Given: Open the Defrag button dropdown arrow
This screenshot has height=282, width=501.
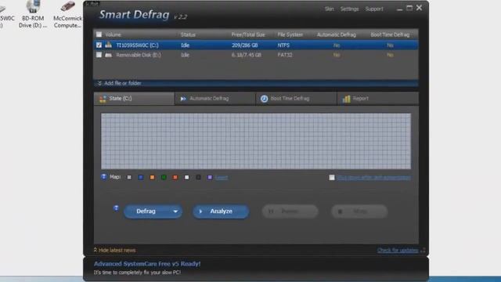Looking at the screenshot, I should (x=175, y=211).
